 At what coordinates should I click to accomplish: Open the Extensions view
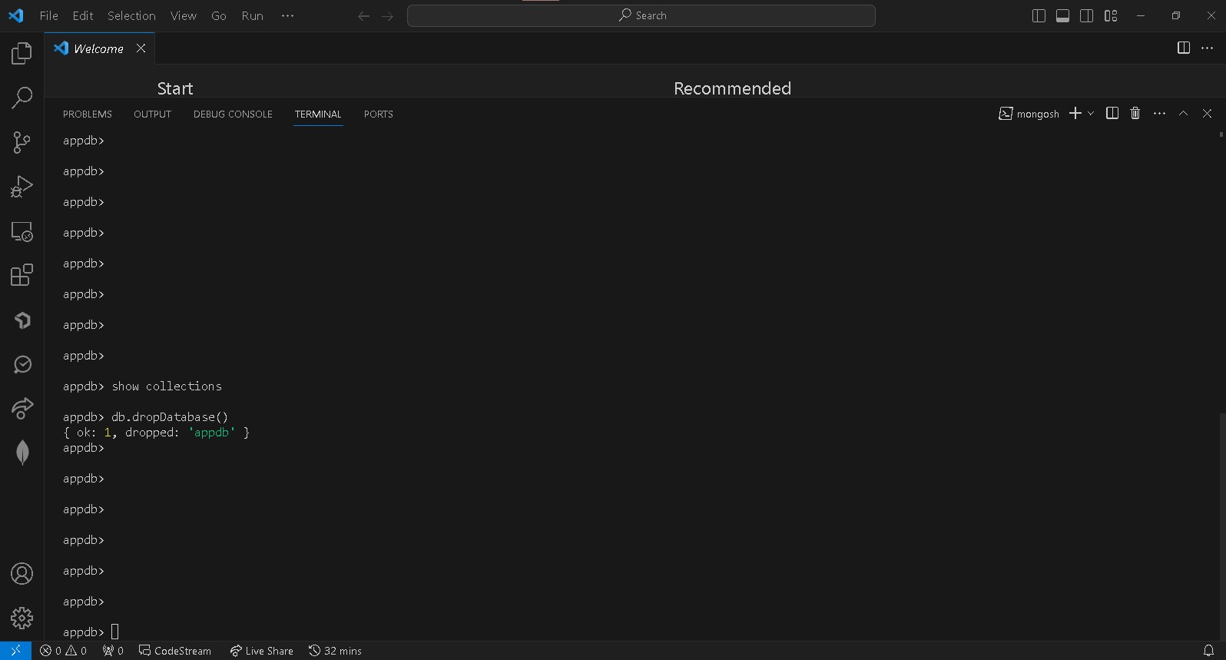[22, 275]
